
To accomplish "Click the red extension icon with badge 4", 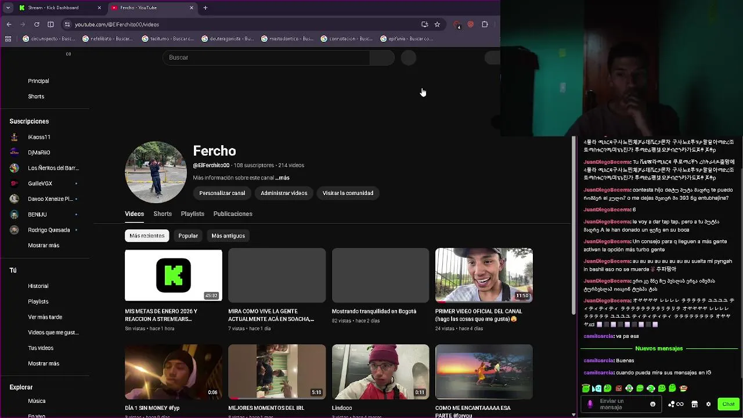I will (457, 25).
